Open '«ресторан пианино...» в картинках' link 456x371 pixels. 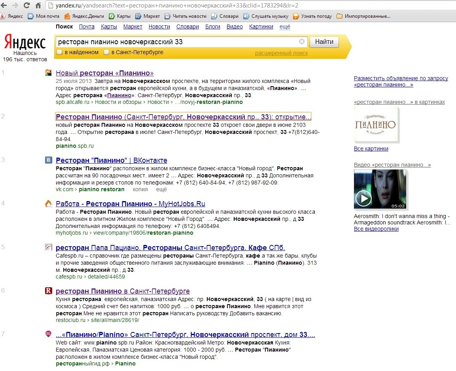(399, 102)
